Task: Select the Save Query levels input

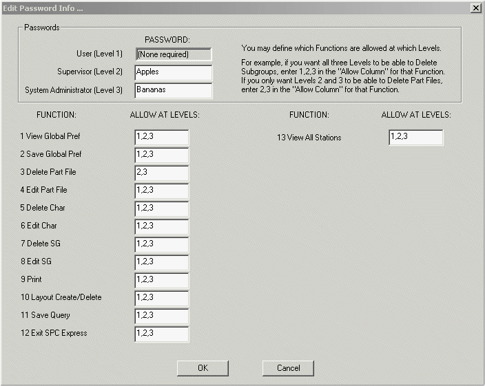Action: click(162, 316)
